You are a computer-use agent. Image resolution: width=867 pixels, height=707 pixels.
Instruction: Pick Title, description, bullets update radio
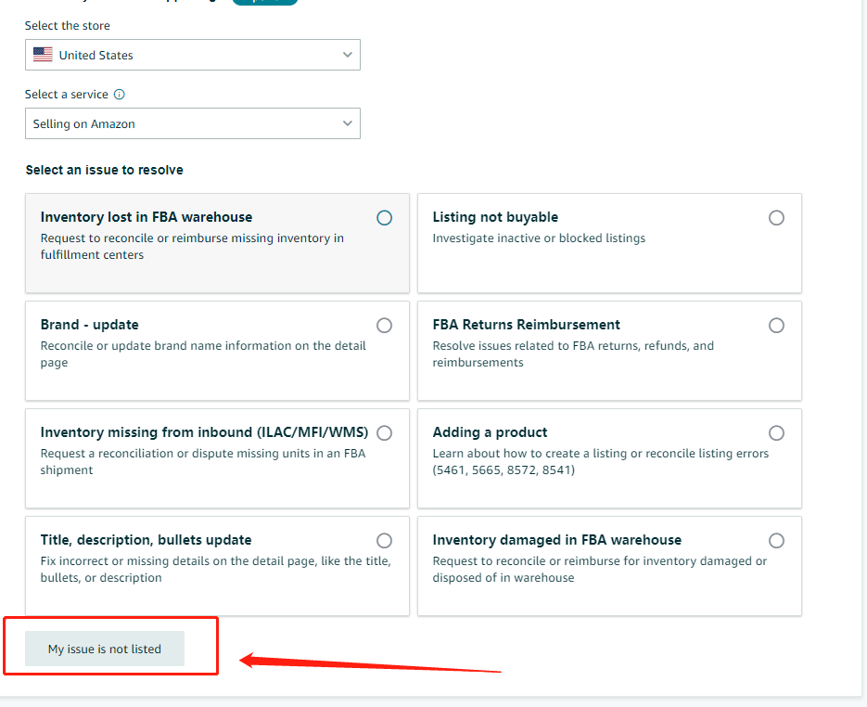(x=384, y=541)
